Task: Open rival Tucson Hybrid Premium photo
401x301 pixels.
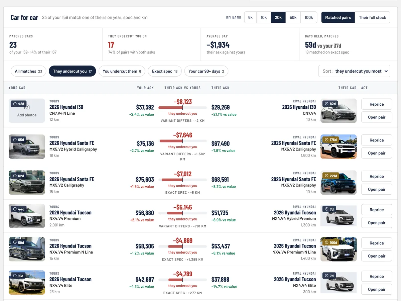Action: point(339,216)
